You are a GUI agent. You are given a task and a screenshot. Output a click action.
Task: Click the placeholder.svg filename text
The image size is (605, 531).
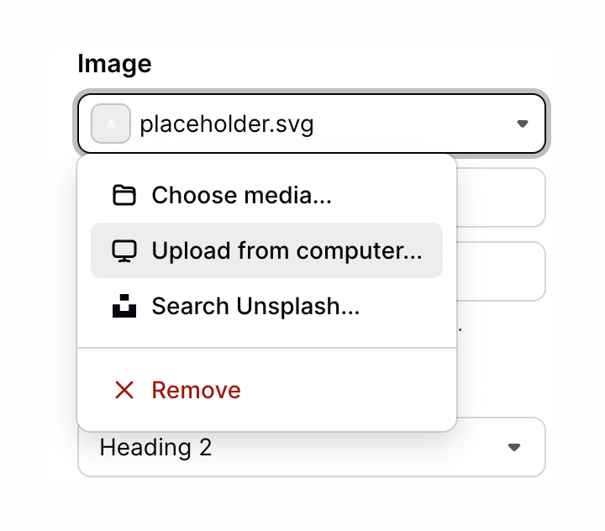227,125
